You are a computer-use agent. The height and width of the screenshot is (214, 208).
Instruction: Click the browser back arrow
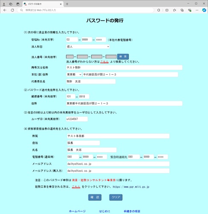click(x=5, y=10)
